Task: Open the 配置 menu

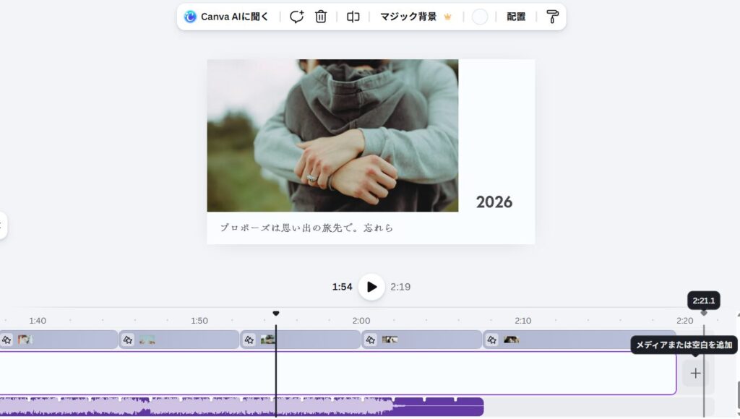Action: (516, 17)
